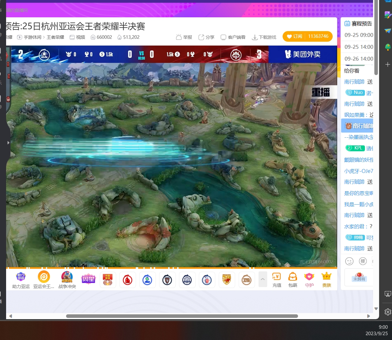This screenshot has height=340, width=392.
Task: Click the 梗 meme button in chat
Action: pos(363,261)
